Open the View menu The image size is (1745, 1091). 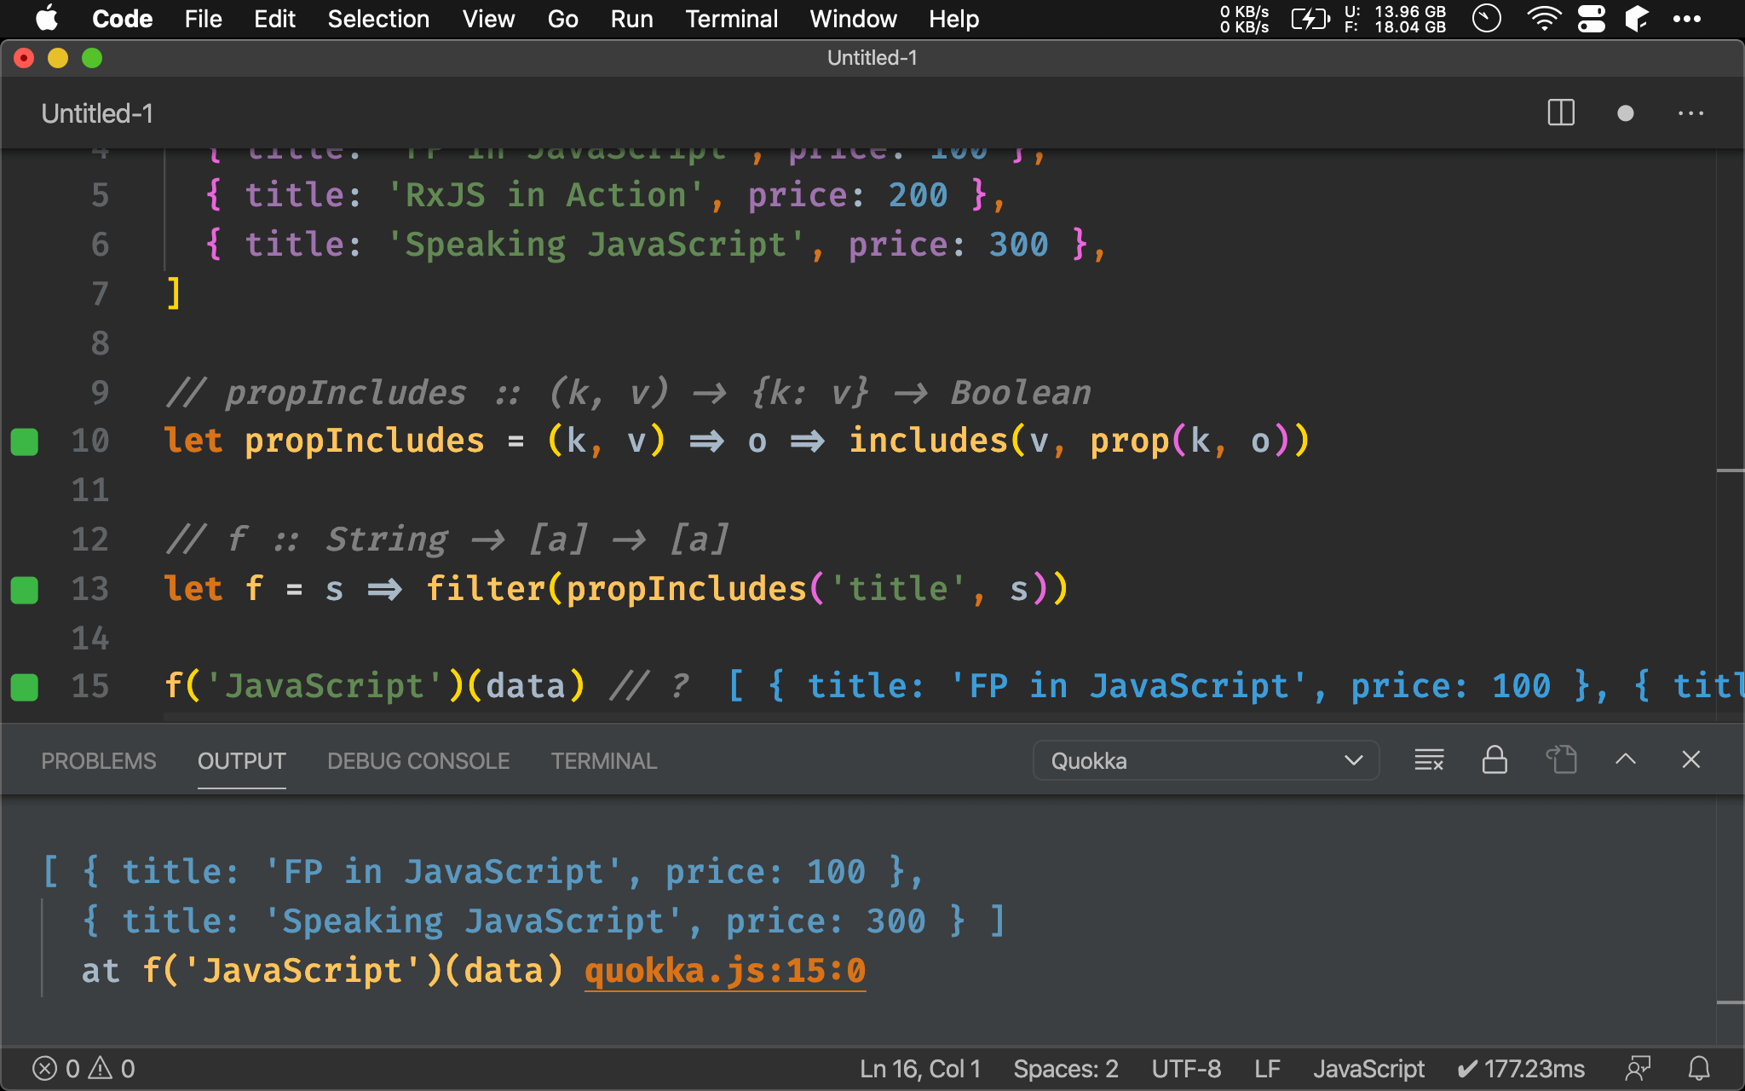[x=488, y=19]
